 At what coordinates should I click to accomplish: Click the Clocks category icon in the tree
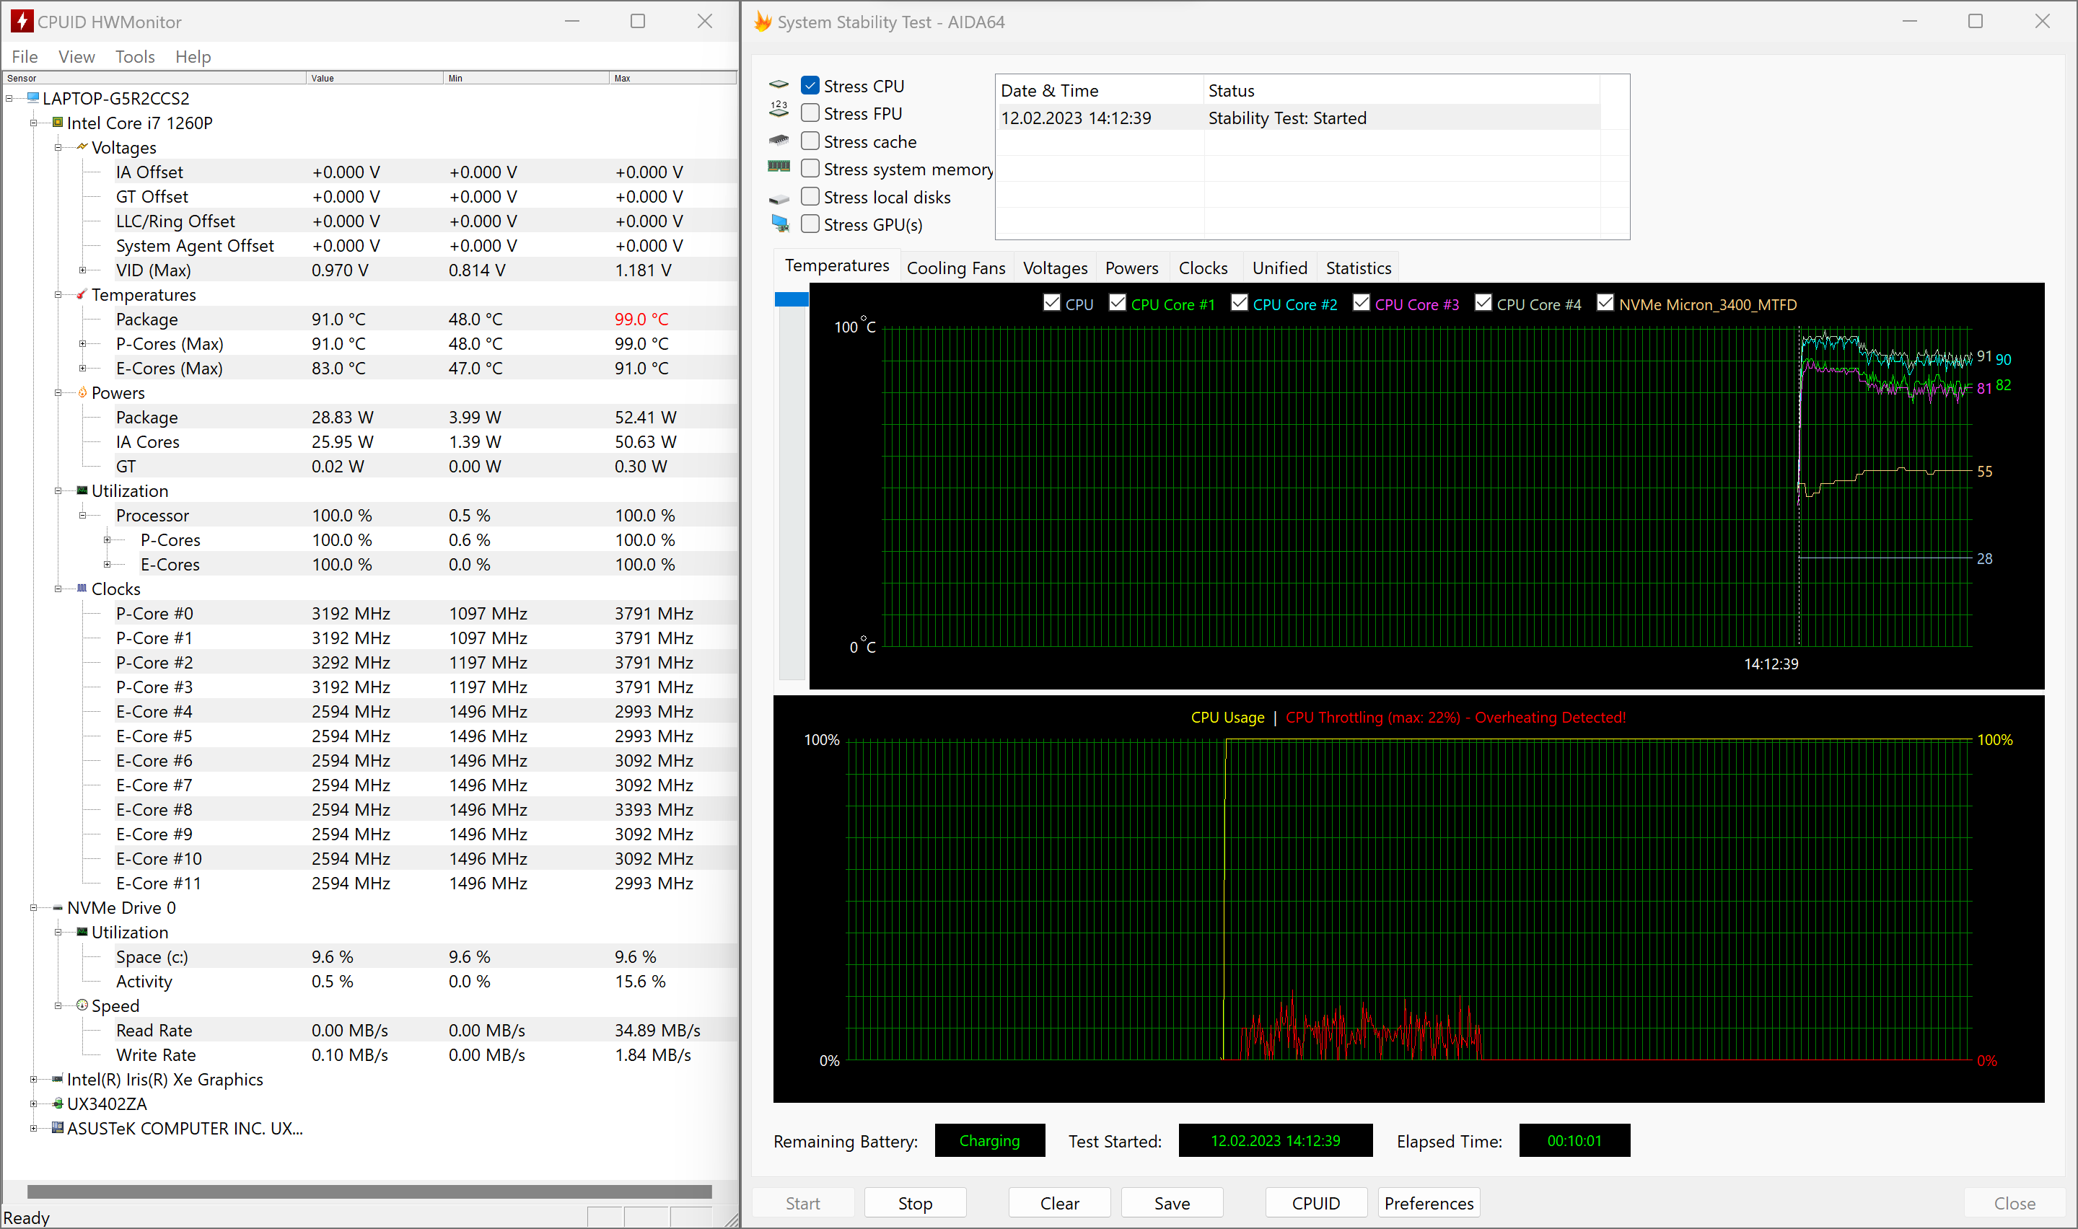coord(82,589)
